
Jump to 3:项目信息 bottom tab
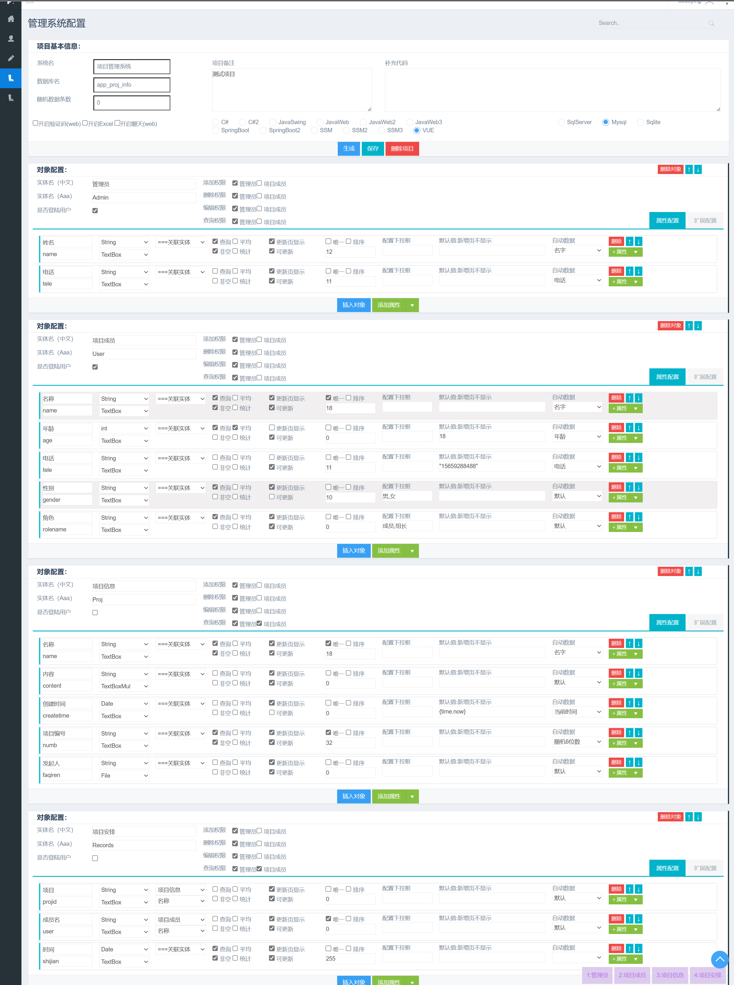670,975
